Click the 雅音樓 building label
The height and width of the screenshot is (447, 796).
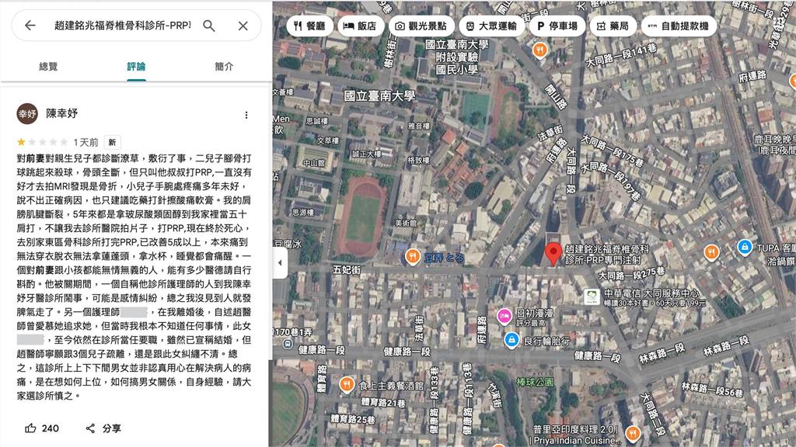(x=419, y=126)
